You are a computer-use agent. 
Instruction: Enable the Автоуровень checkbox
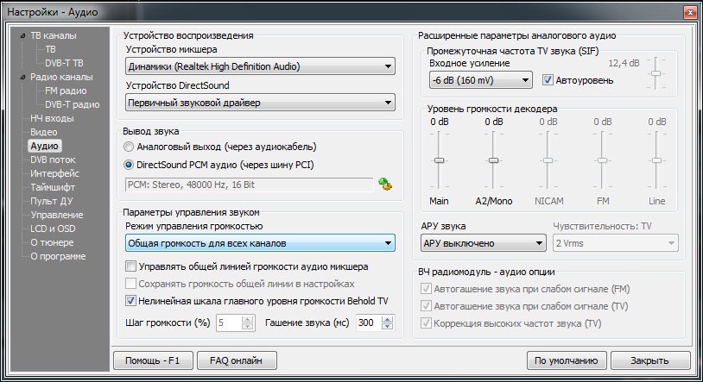coord(548,80)
